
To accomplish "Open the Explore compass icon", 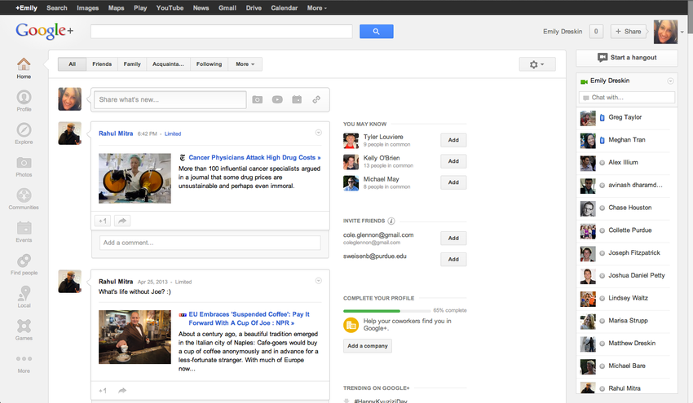I will coord(24,129).
